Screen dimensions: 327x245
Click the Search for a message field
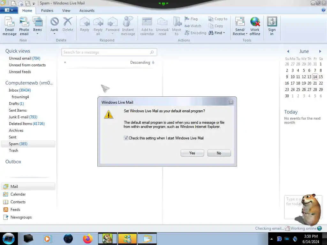(x=109, y=52)
